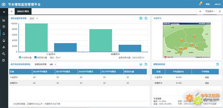This screenshot has width=223, height=108.
Task: Toggle the hamburger sidebar menu
Action: pyautogui.click(x=4, y=12)
